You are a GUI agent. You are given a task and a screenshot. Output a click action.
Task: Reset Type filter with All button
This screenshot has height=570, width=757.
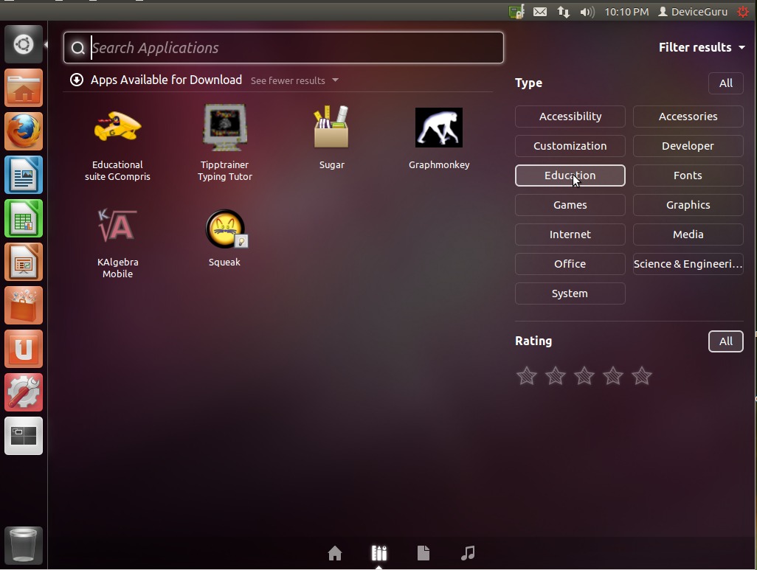[x=725, y=83]
